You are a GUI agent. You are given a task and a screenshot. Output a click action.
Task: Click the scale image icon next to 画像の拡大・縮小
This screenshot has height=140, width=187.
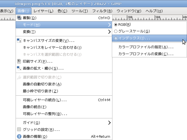(x=19, y=68)
